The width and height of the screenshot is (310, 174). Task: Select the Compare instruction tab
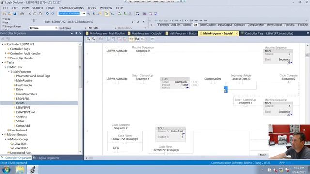[240, 25]
